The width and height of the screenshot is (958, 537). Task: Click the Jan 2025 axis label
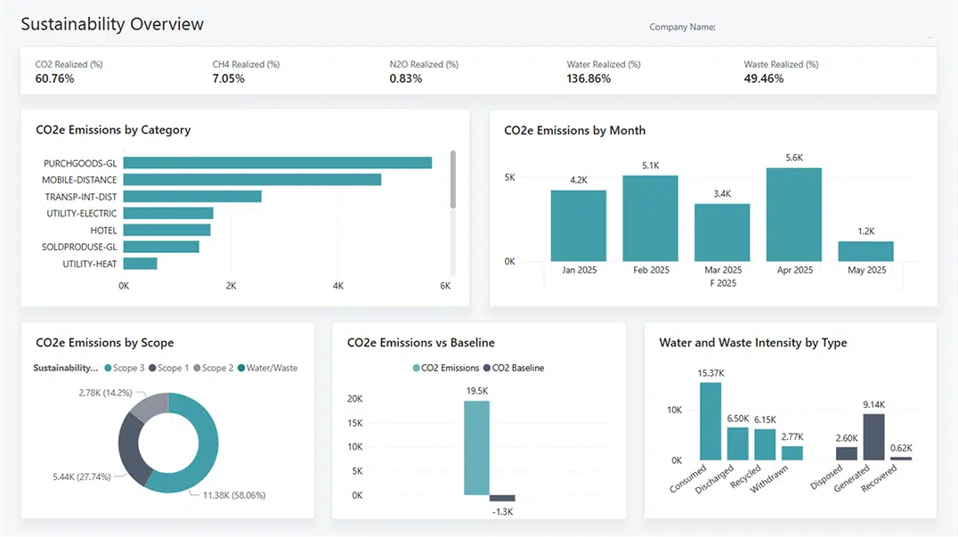[x=578, y=269]
